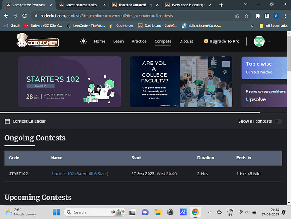The image size is (291, 219).
Task: Reload the current page
Action: [x=24, y=16]
